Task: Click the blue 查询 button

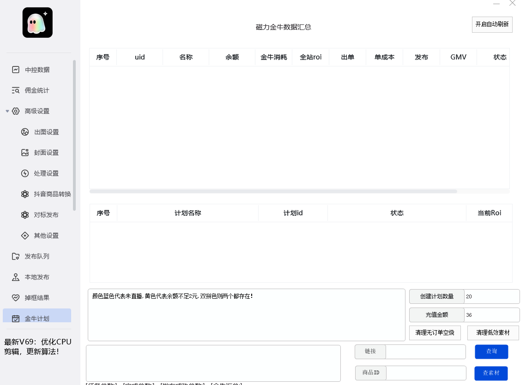Action: [491, 351]
